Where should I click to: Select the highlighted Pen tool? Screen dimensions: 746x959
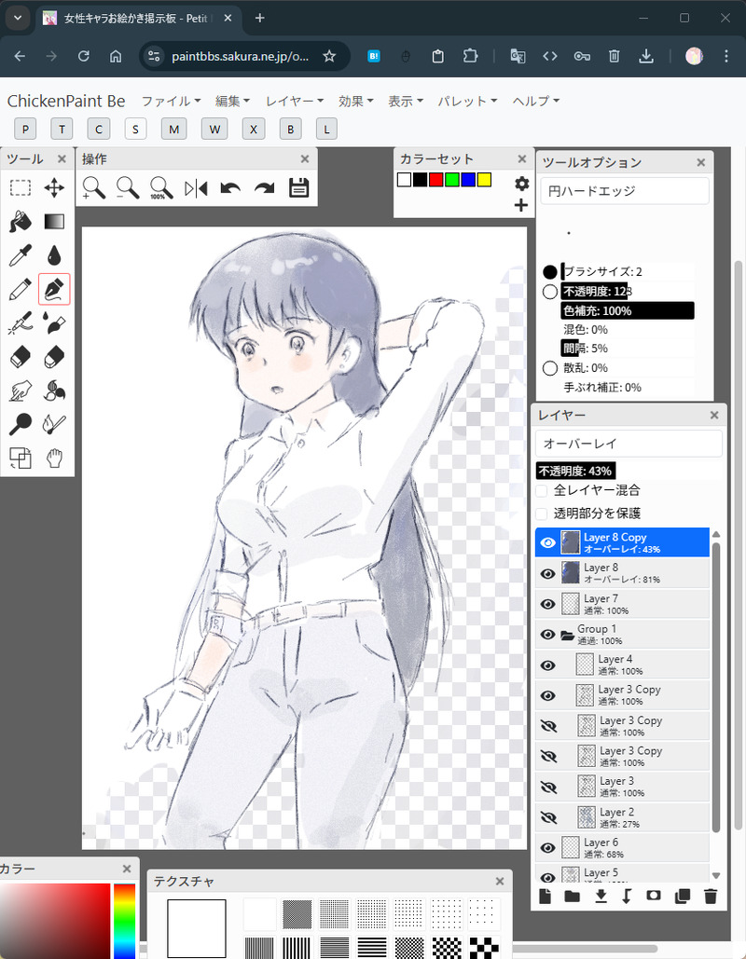pos(54,289)
